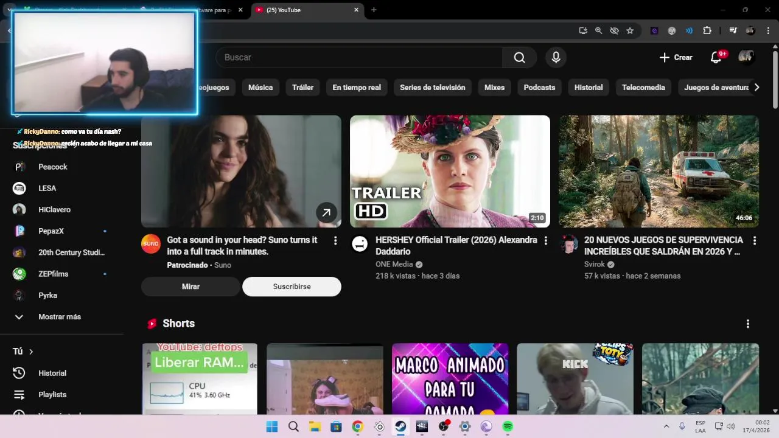Switch to the YouTube browser tab

click(307, 10)
